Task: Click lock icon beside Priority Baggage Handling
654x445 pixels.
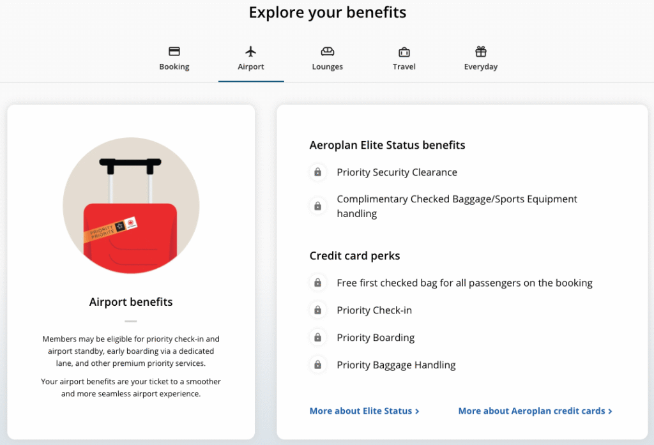Action: pyautogui.click(x=317, y=365)
